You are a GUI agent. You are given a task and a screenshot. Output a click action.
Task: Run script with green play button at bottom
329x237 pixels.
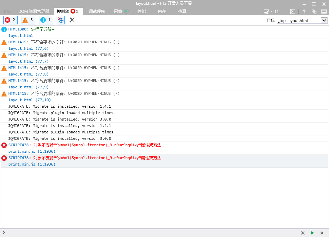(x=312, y=233)
